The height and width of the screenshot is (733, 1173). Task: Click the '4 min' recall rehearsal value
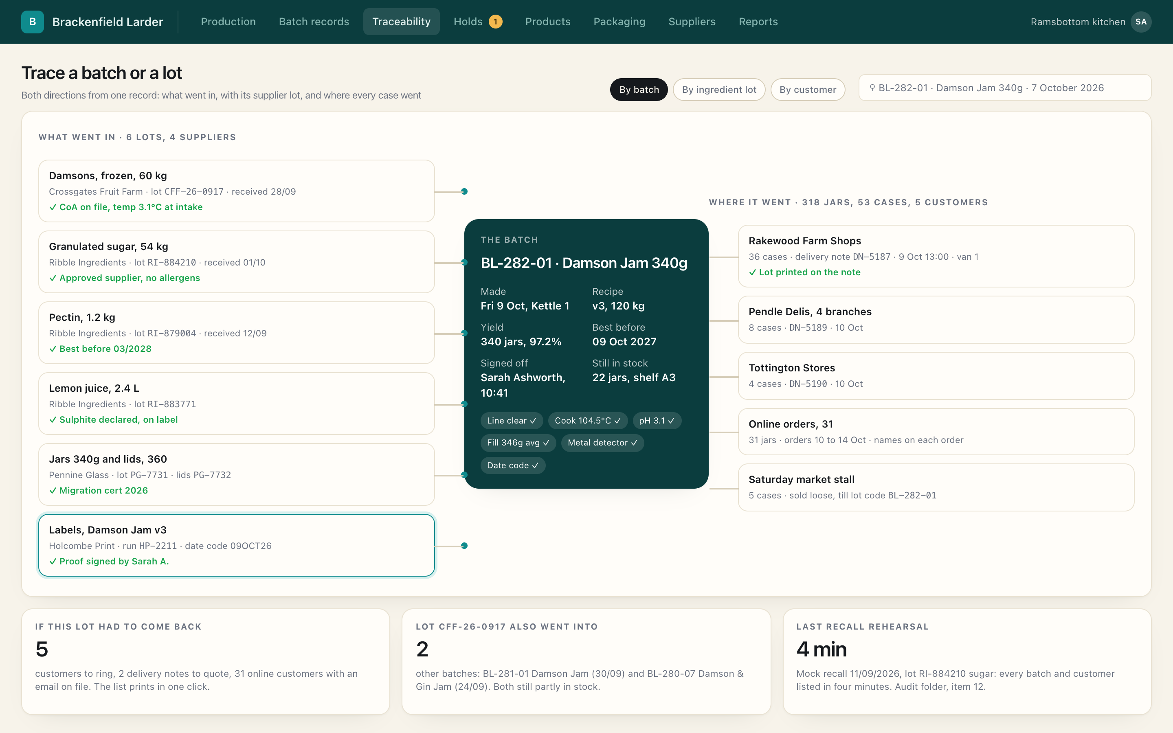(x=822, y=649)
